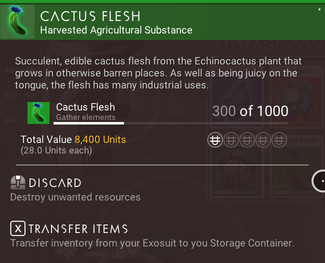This screenshot has width=325, height=263.
Task: Select the highlighted first units currency icon
Action: 215,140
